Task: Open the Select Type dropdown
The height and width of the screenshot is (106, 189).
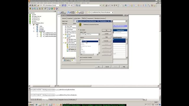Action: coord(99,34)
